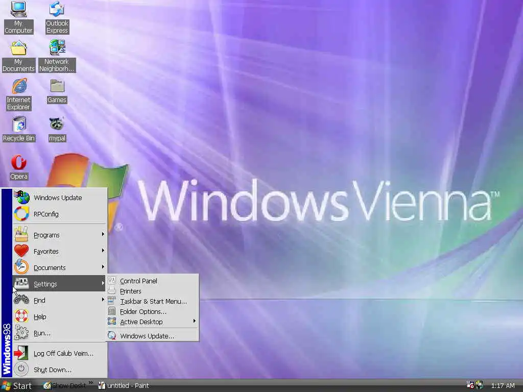523x392 pixels.
Task: Click the Favorites label in the Start menu
Action: (x=46, y=251)
